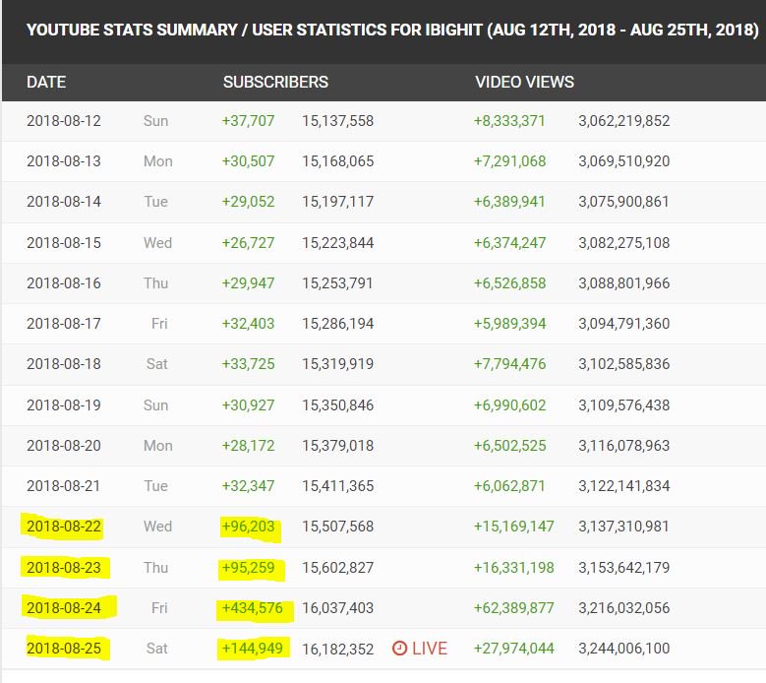Click view gain +7,794,476
Image resolution: width=766 pixels, height=683 pixels.
point(509,364)
